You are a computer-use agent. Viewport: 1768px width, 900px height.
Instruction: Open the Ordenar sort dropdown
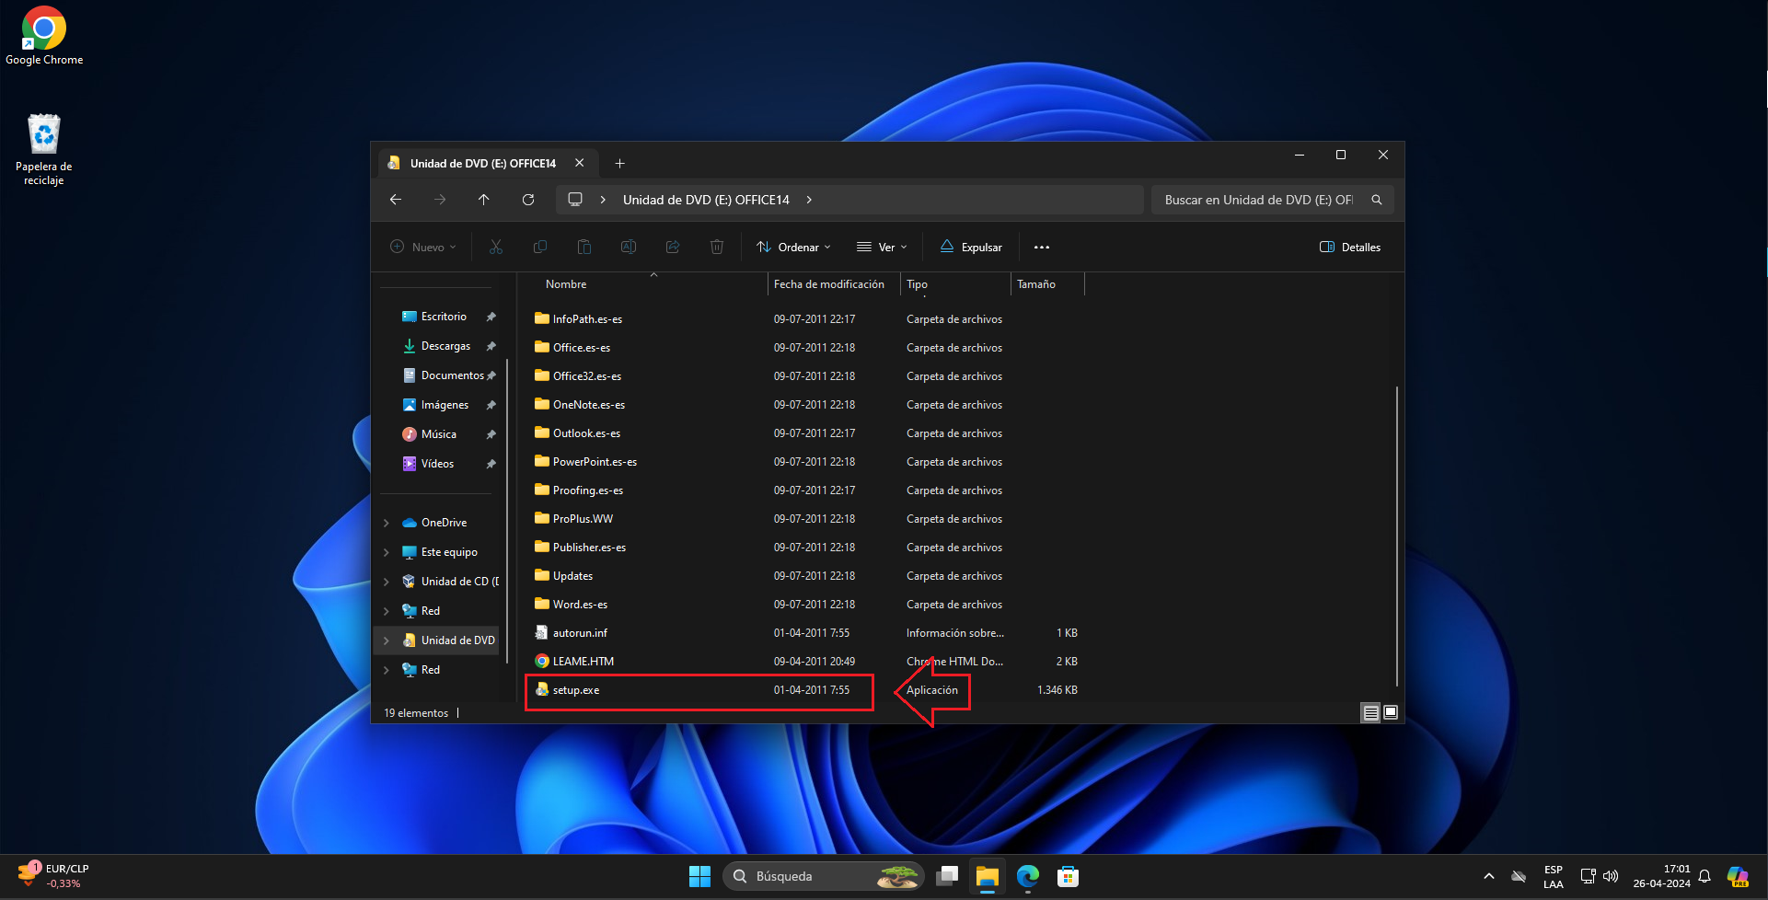pos(793,247)
